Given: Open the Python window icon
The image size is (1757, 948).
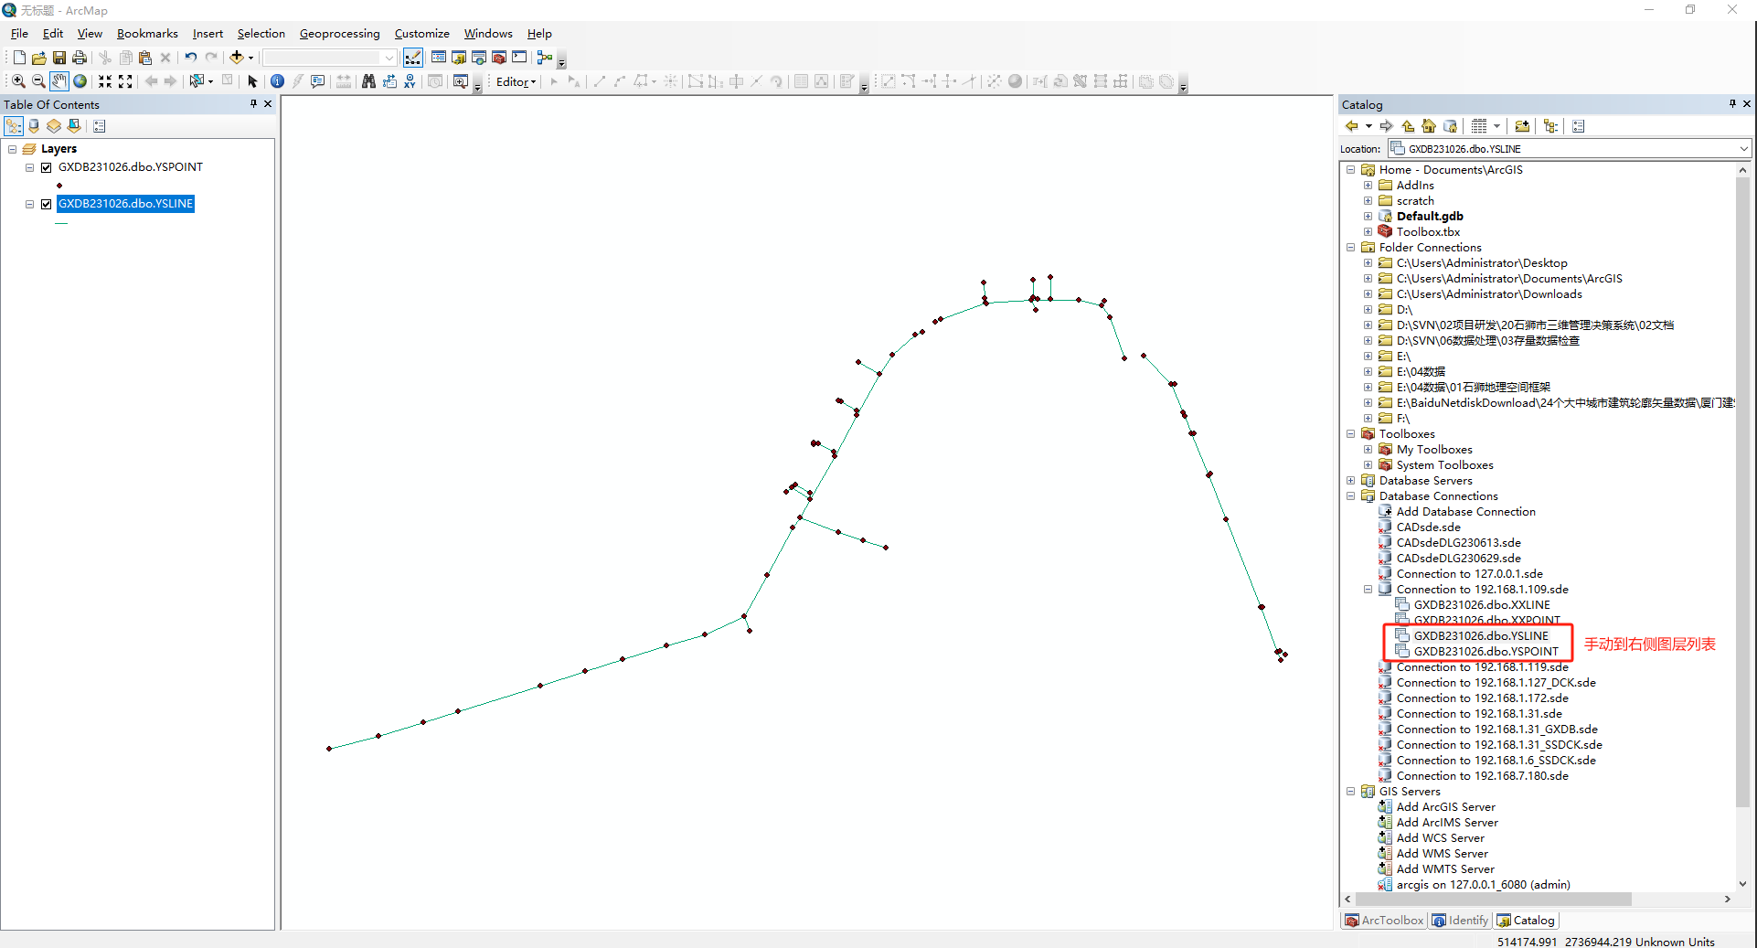Looking at the screenshot, I should [519, 58].
